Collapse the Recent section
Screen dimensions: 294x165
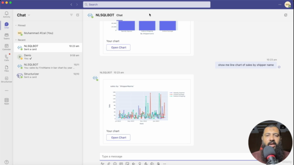click(x=16, y=40)
